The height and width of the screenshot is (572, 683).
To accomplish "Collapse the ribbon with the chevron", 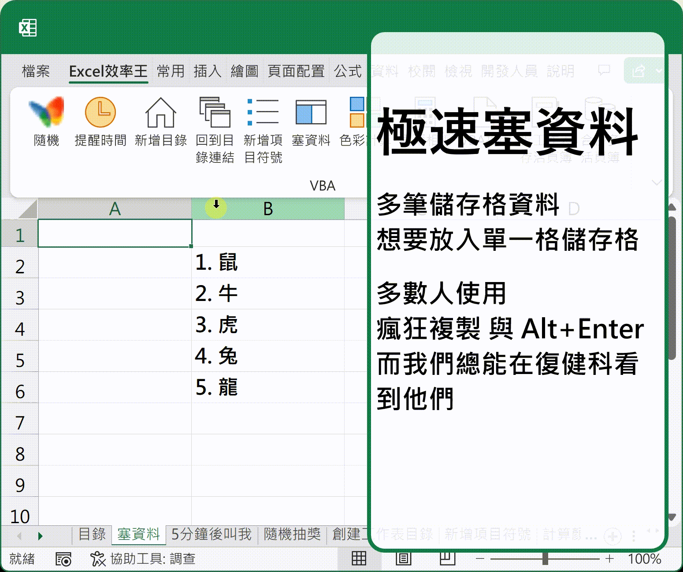I will pyautogui.click(x=657, y=183).
